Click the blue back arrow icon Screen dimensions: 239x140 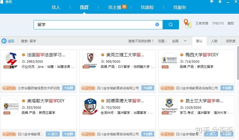4,41
